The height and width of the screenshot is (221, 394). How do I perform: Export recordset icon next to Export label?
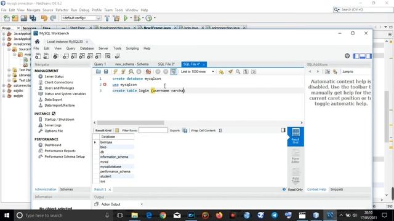coord(185,130)
